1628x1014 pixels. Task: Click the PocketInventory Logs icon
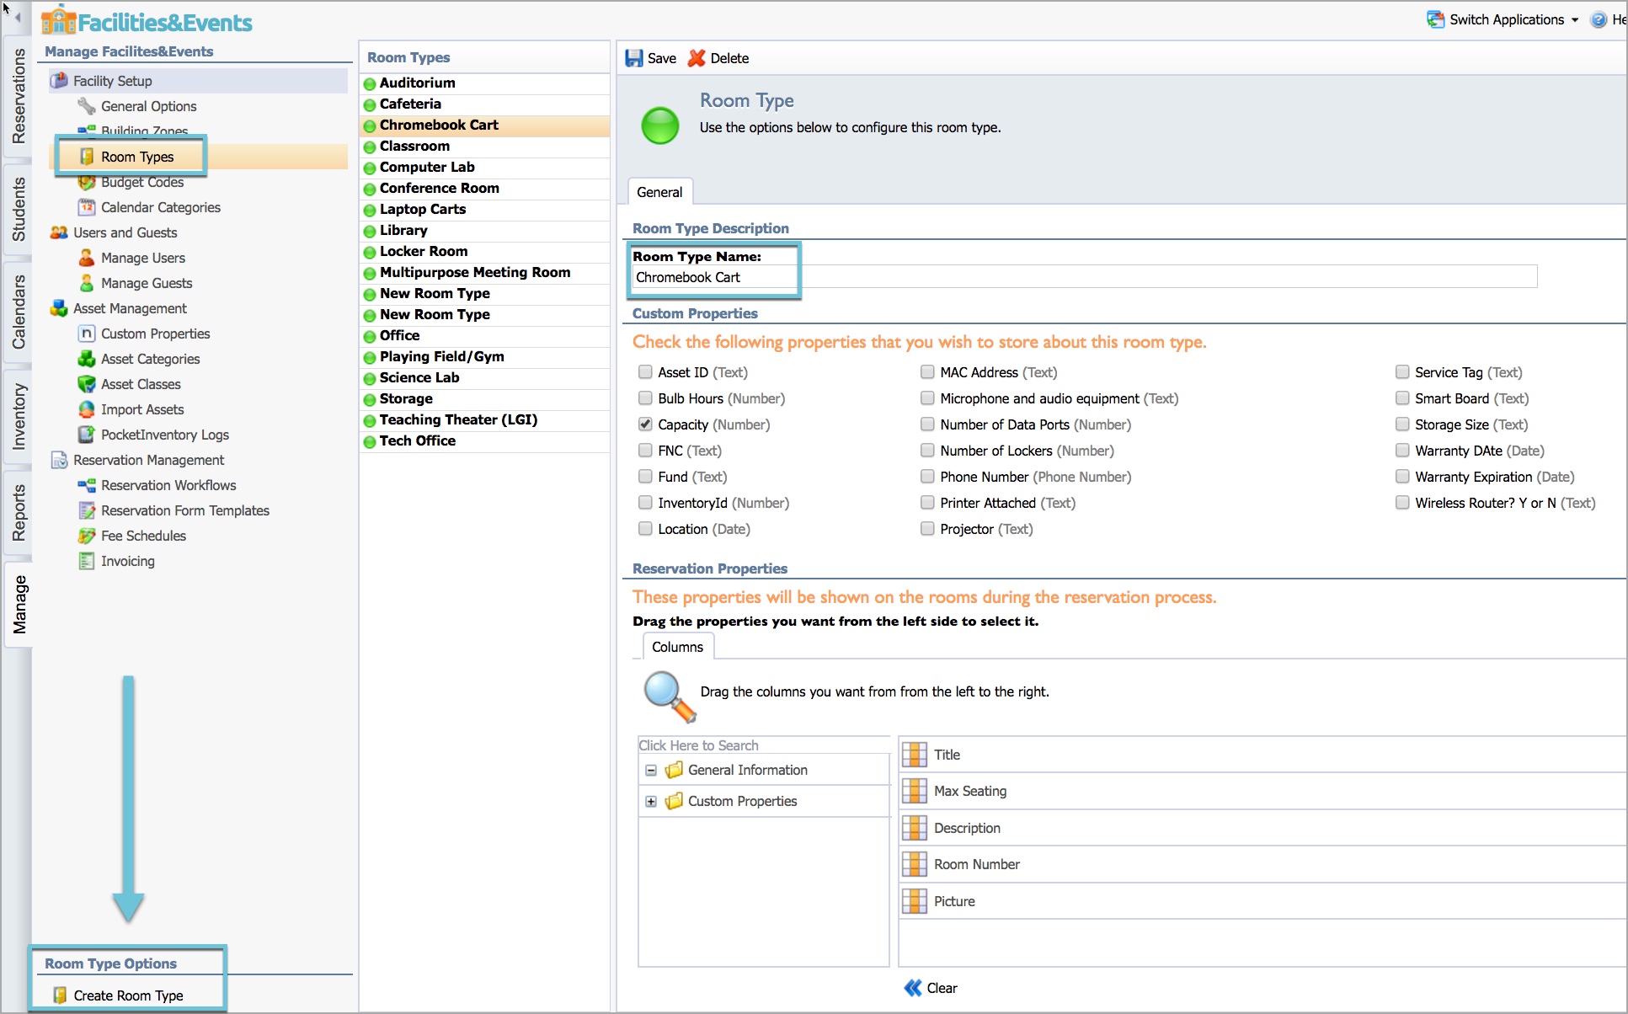pos(87,435)
